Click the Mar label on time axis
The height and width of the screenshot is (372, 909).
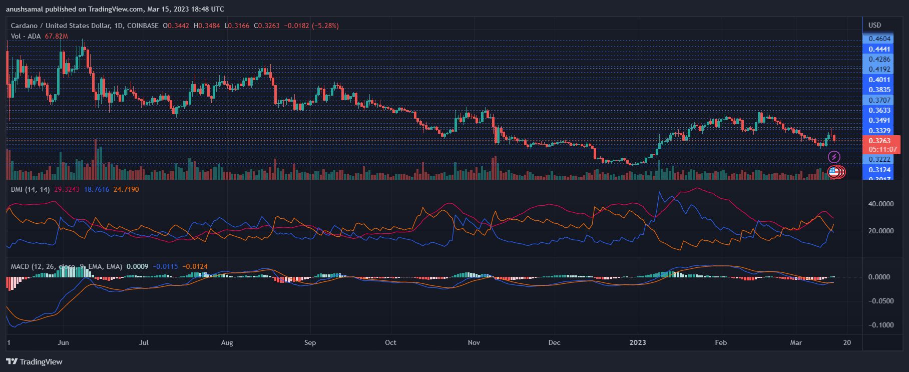(796, 342)
